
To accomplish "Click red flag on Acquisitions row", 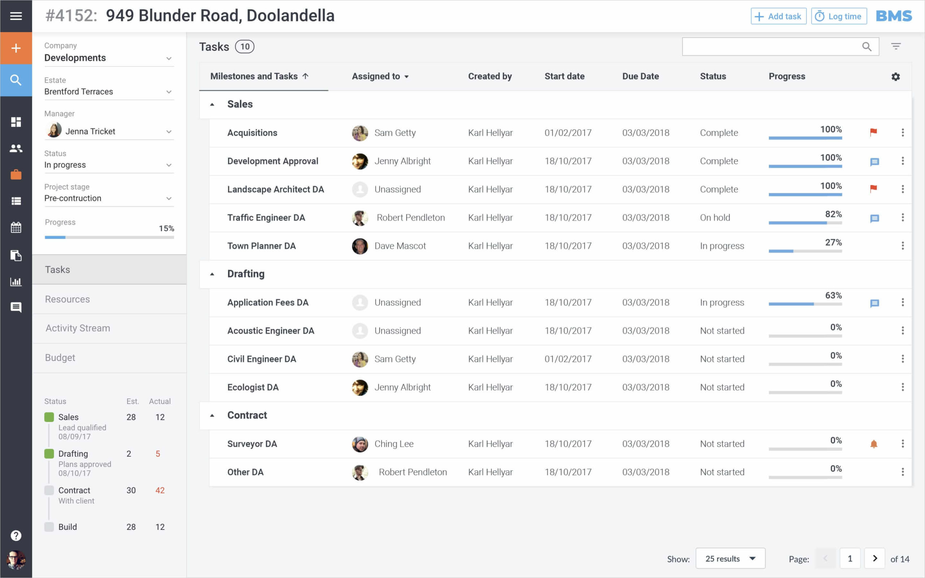I will [873, 132].
